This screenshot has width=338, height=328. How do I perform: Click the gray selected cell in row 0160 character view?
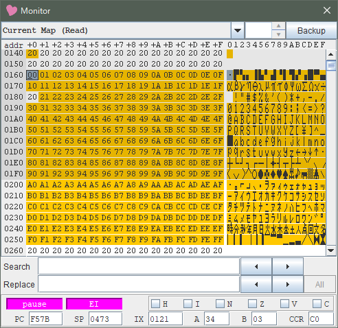[x=230, y=75]
